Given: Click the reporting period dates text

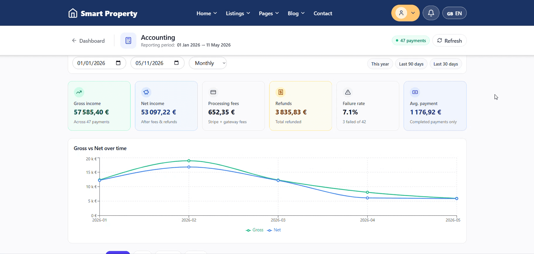Looking at the screenshot, I should [204, 45].
